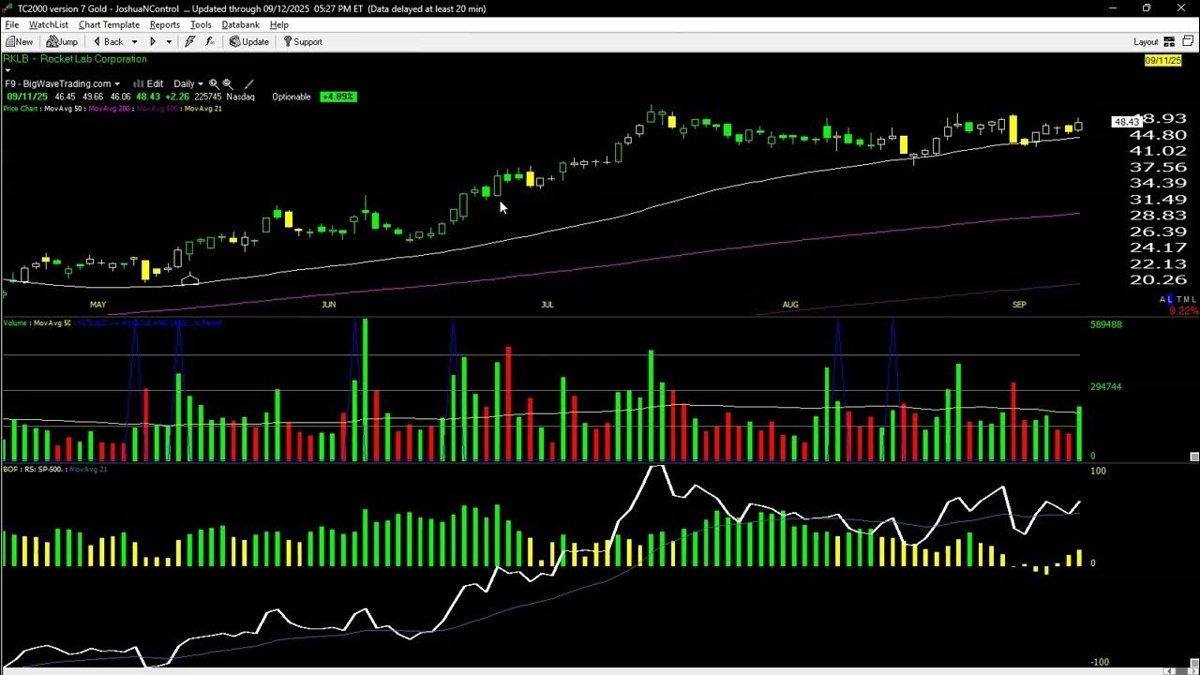Open the Support button
The image size is (1200, 675).
(x=302, y=41)
